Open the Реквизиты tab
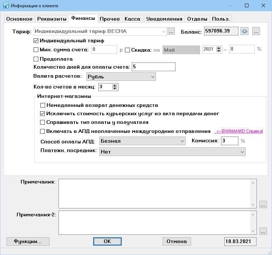This screenshot has height=255, width=272. pos(52,19)
